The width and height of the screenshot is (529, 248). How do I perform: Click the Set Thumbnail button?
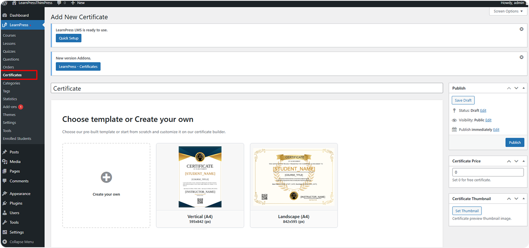(x=467, y=211)
